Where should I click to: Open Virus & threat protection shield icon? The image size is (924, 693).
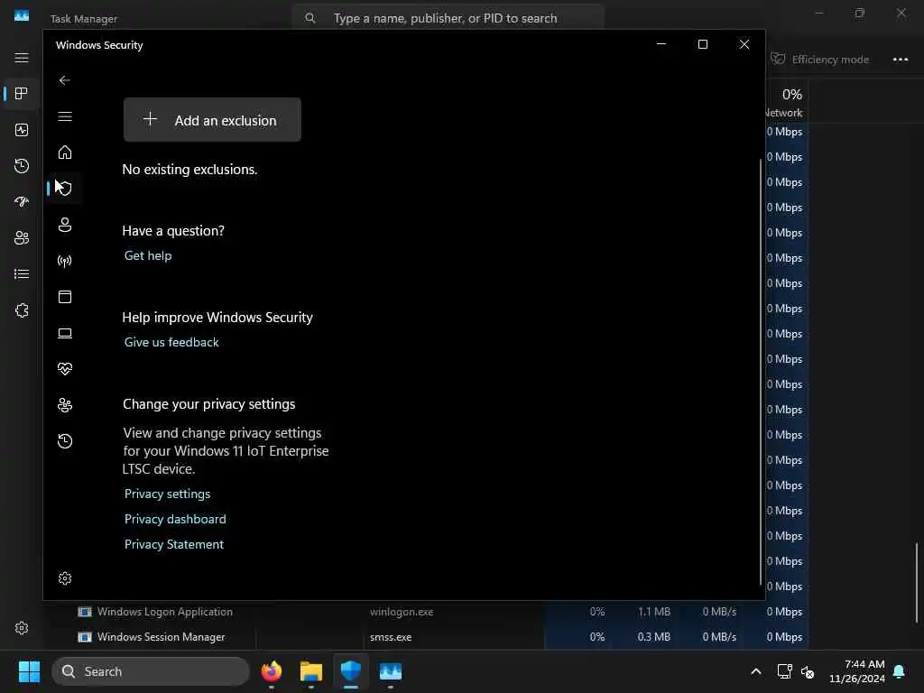[x=65, y=189]
